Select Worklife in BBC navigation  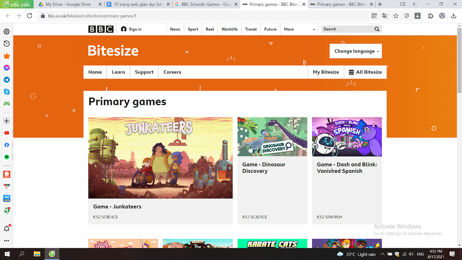coord(229,29)
